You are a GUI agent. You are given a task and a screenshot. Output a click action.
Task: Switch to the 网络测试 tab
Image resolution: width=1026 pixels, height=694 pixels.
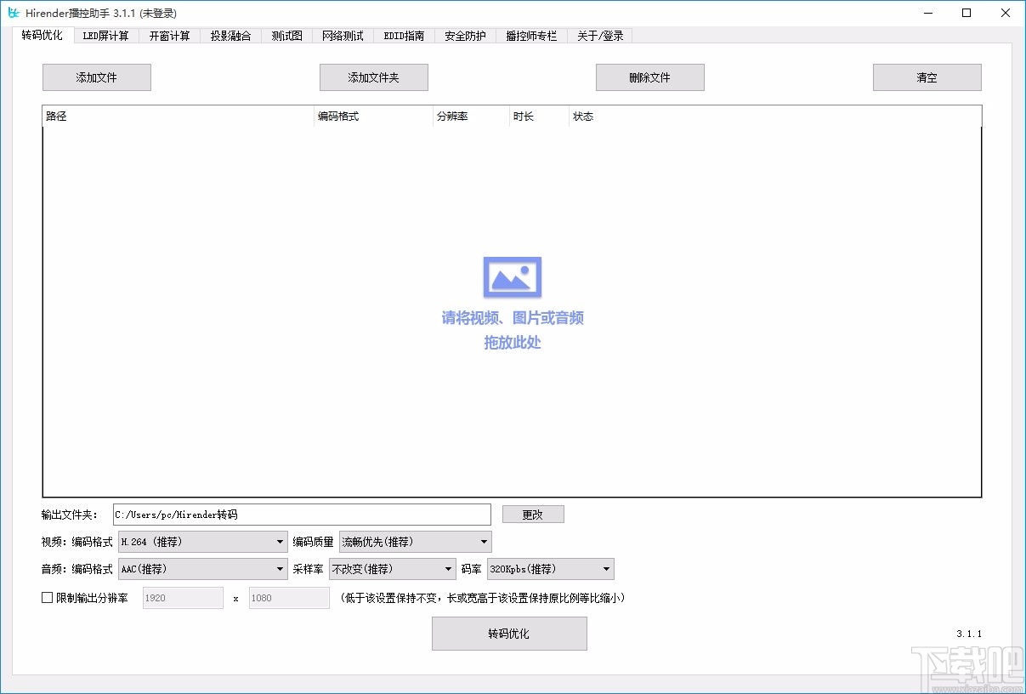point(343,35)
